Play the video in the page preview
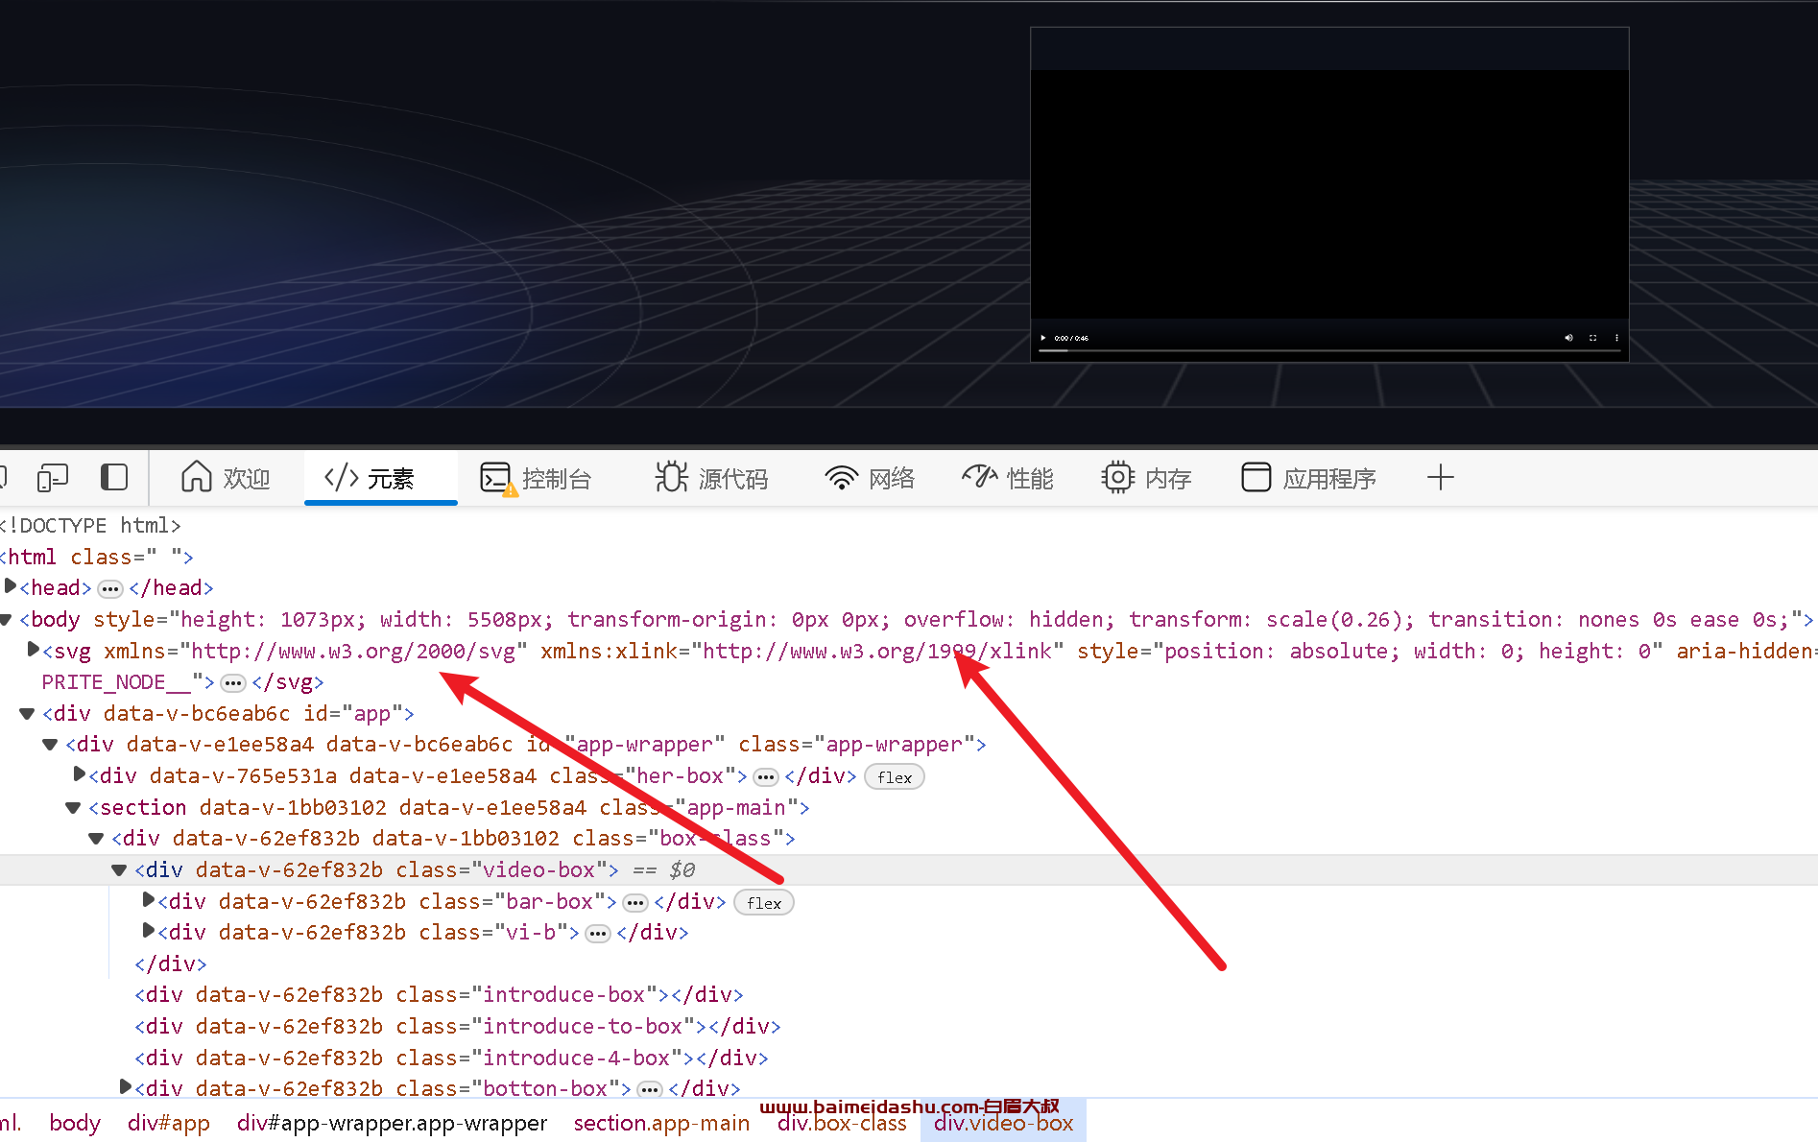1818x1142 pixels. pos(1043,338)
